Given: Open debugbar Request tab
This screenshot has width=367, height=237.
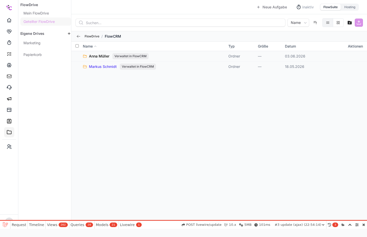Looking at the screenshot, I should point(19,225).
